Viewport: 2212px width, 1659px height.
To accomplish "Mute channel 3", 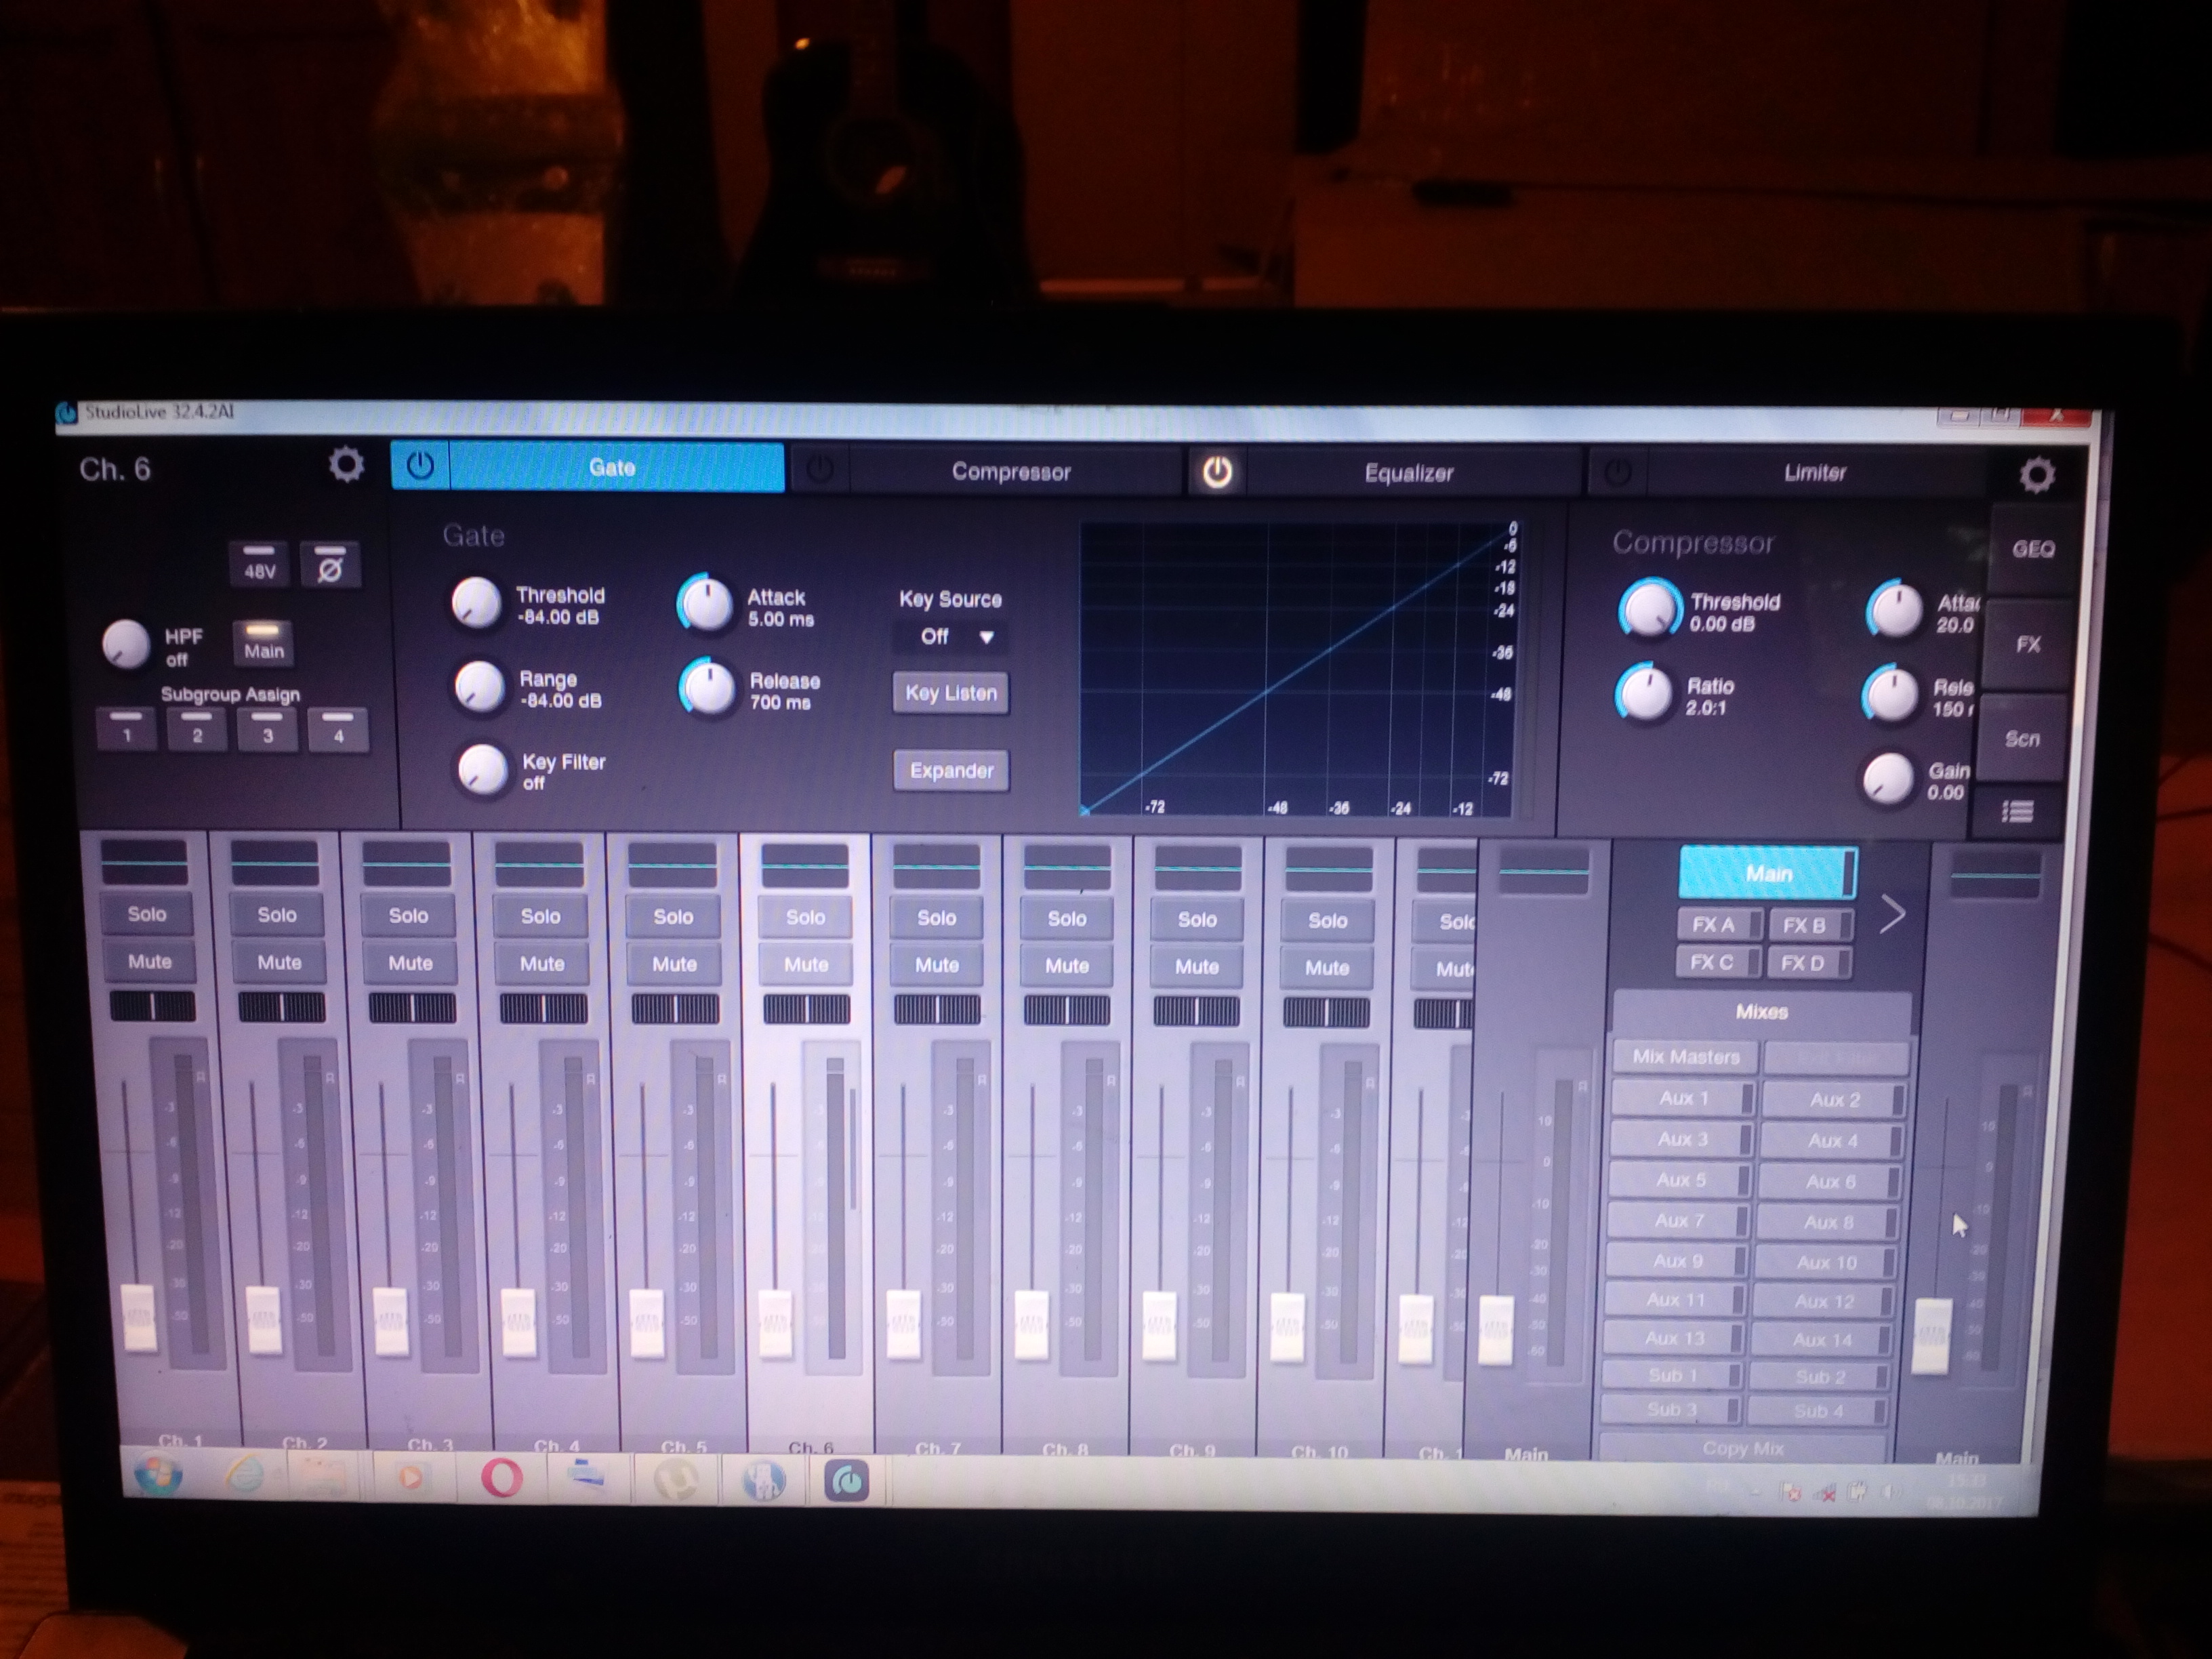I will pos(410,963).
